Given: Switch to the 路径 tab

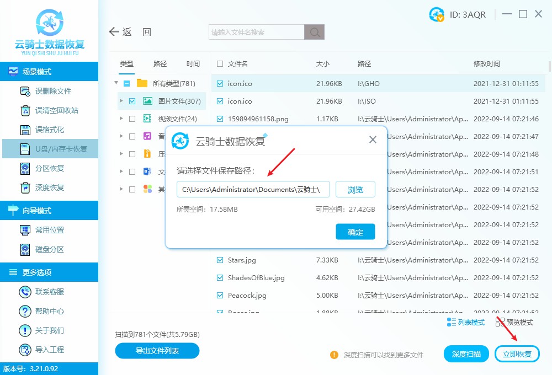Looking at the screenshot, I should pos(160,63).
